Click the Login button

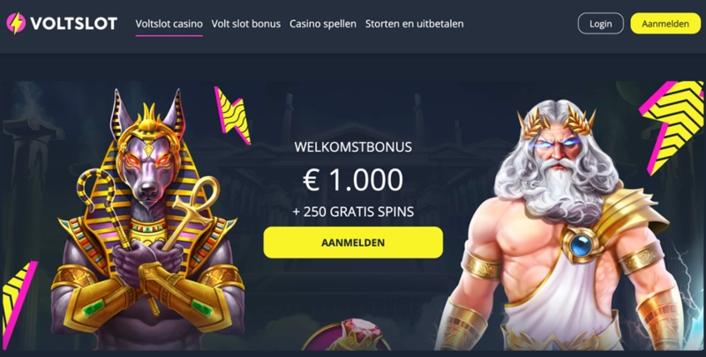coord(601,24)
